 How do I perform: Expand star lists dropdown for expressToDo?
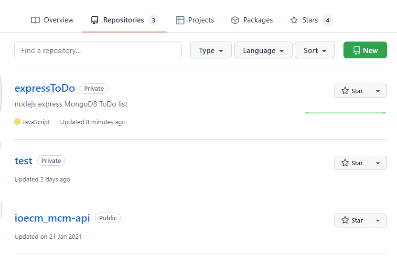pos(378,91)
